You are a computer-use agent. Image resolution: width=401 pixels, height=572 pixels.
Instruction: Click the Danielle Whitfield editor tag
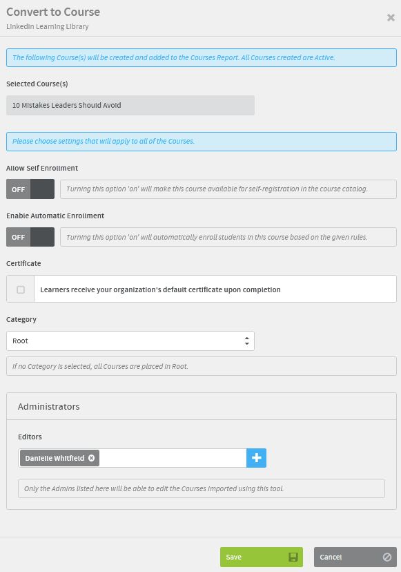(x=55, y=458)
